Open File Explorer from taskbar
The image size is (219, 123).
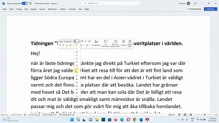tap(97, 120)
